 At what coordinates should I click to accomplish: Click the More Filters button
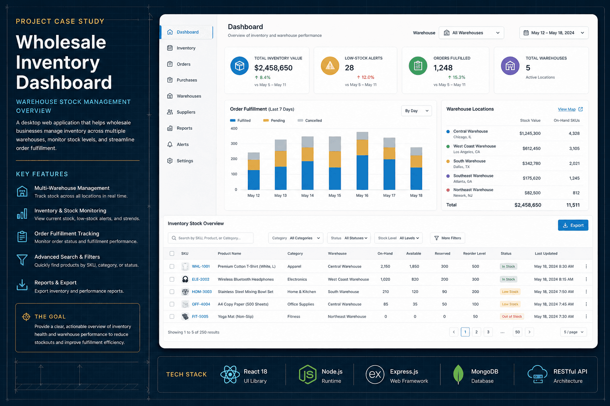[x=448, y=238]
